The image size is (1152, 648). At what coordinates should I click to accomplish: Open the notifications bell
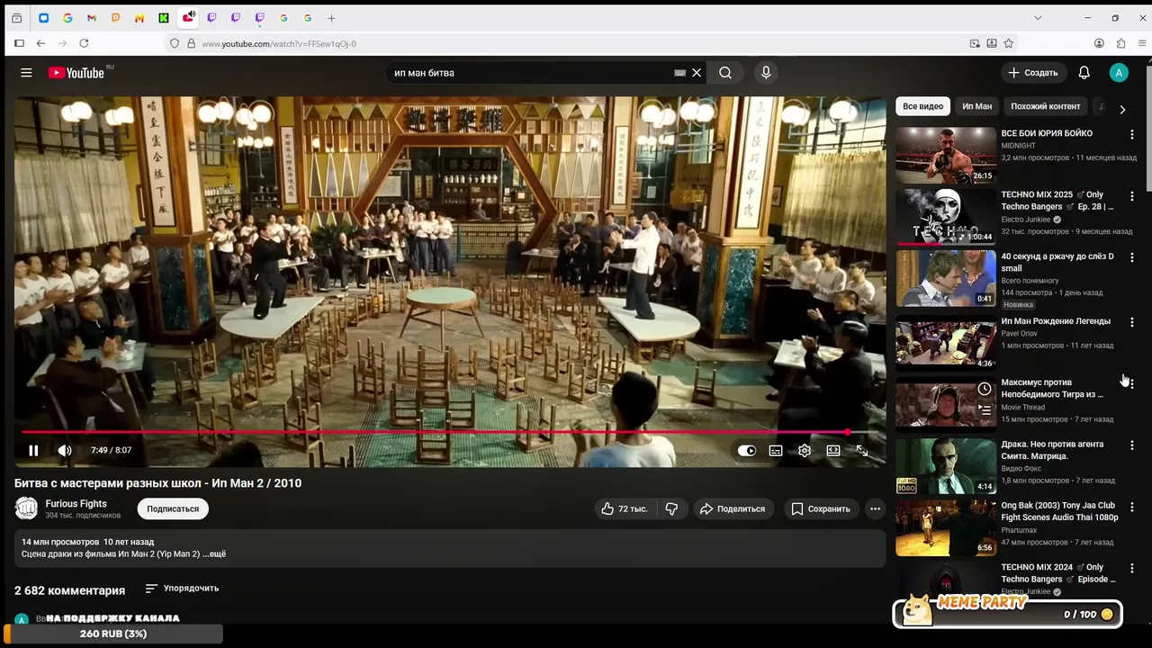coord(1084,73)
